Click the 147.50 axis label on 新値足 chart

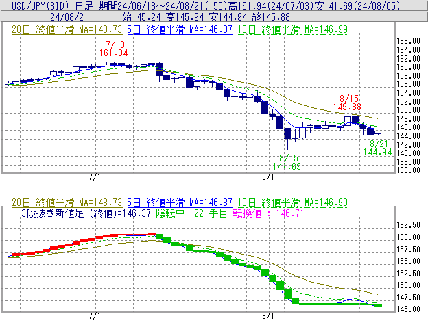pyautogui.click(x=408, y=297)
